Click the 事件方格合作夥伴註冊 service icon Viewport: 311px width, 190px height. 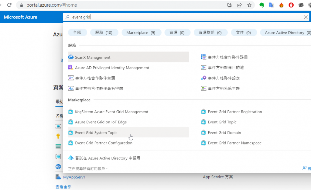tap(203, 57)
